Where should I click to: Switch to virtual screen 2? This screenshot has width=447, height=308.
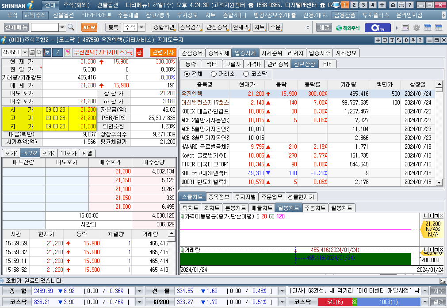point(354,5)
